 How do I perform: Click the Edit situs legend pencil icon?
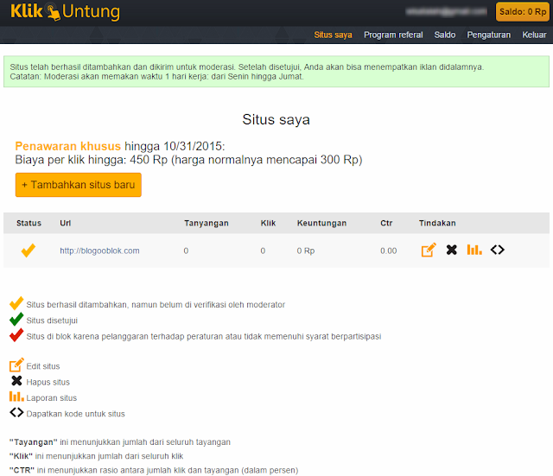click(16, 365)
